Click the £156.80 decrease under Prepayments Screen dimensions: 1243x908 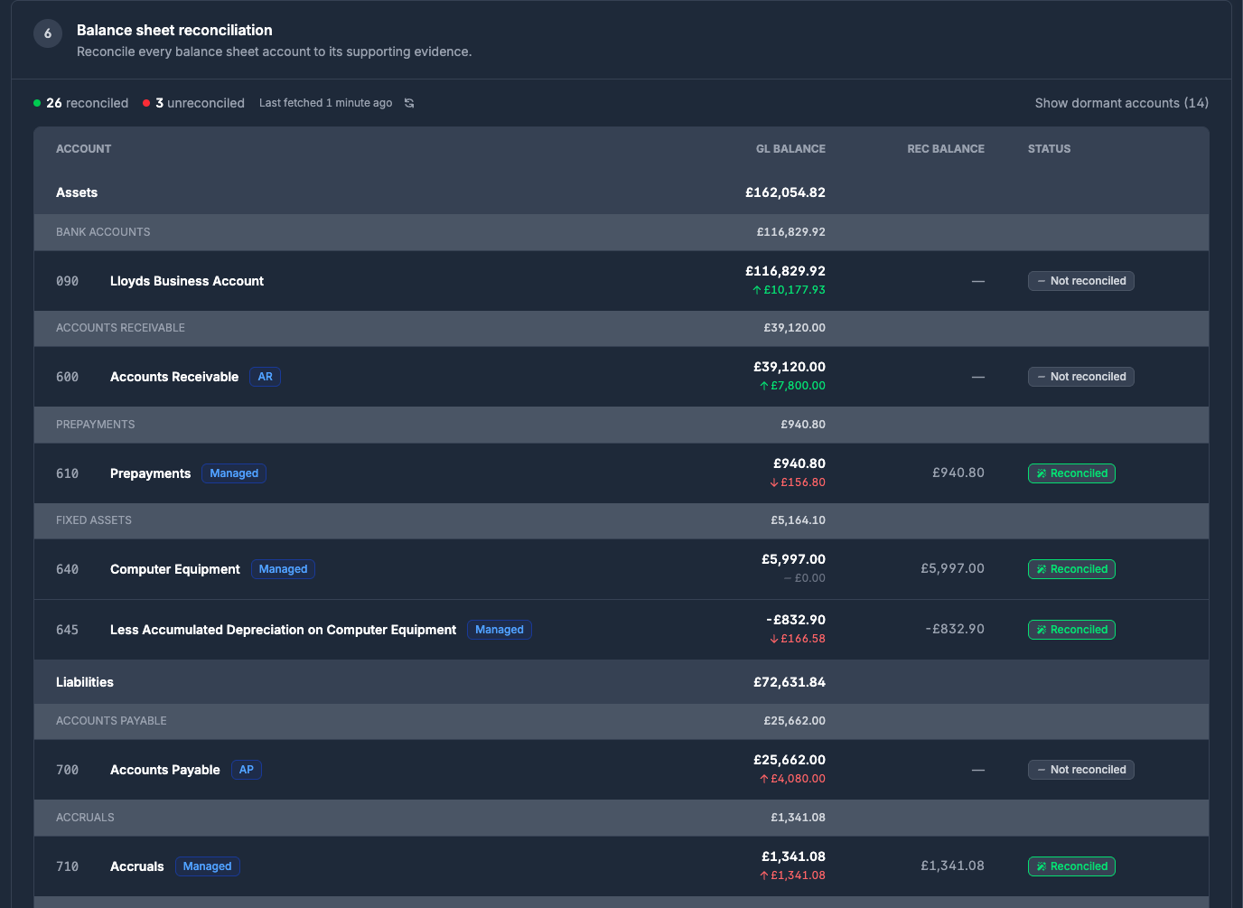tap(798, 482)
